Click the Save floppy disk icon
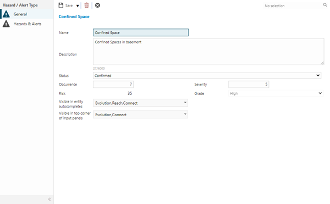This screenshot has width=330, height=204. click(x=61, y=5)
